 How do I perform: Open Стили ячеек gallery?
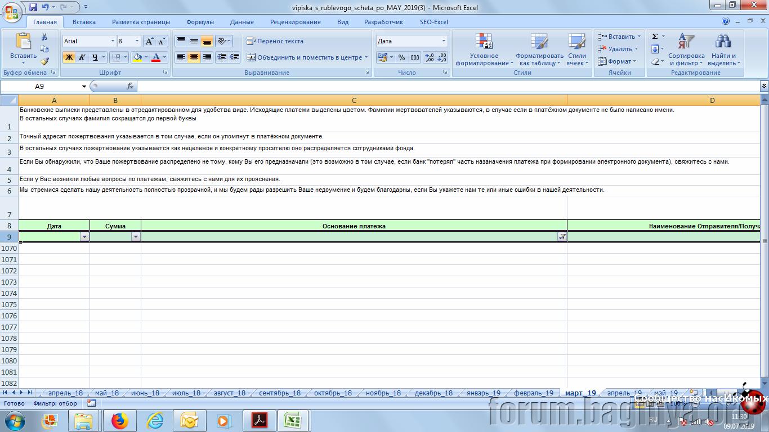(x=577, y=49)
